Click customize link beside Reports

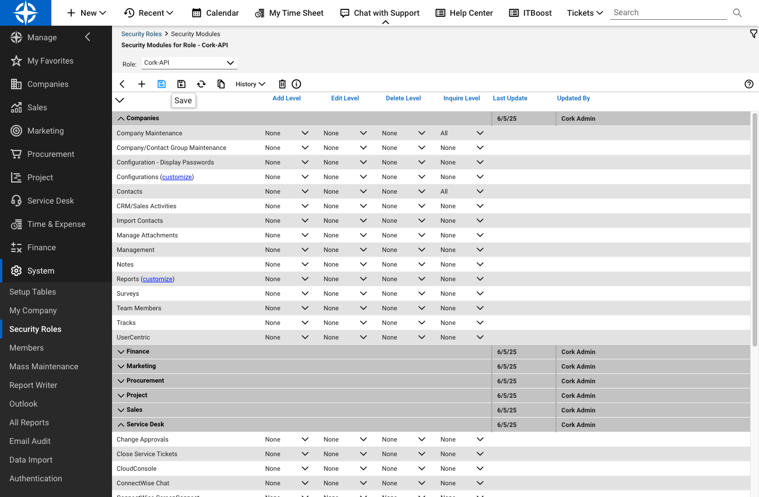point(158,279)
